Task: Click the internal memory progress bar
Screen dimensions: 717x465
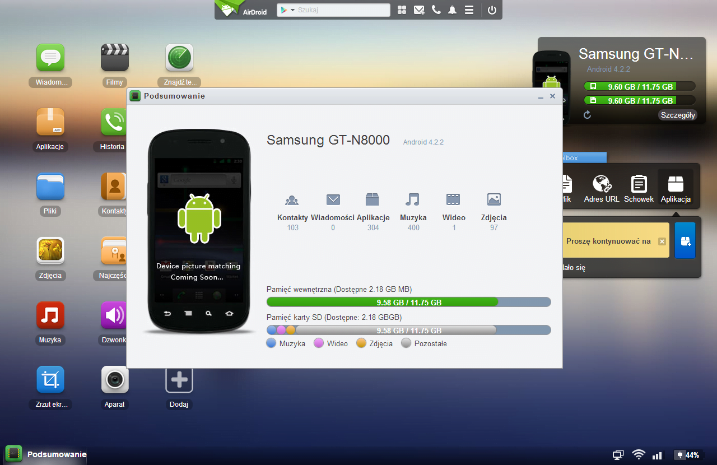Action: pos(409,302)
